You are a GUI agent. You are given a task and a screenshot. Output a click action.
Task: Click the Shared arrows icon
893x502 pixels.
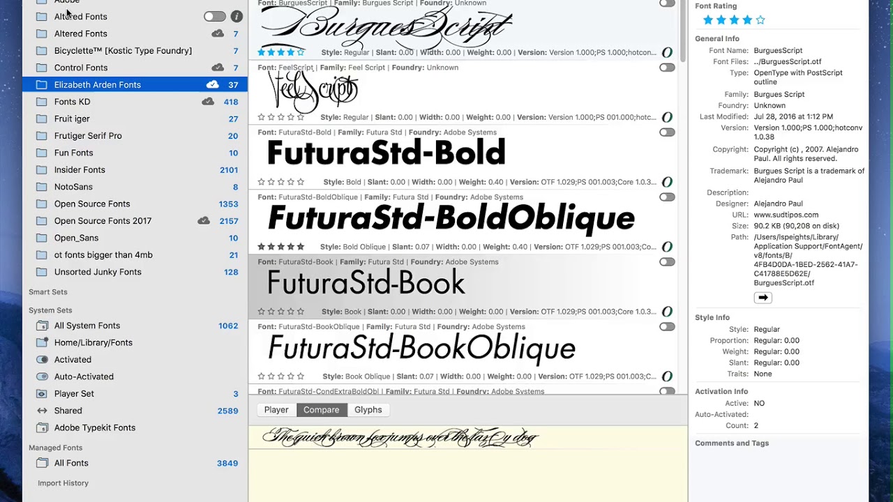[42, 411]
